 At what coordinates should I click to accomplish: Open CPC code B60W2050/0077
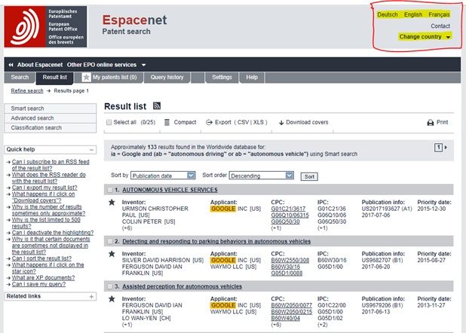(291, 305)
